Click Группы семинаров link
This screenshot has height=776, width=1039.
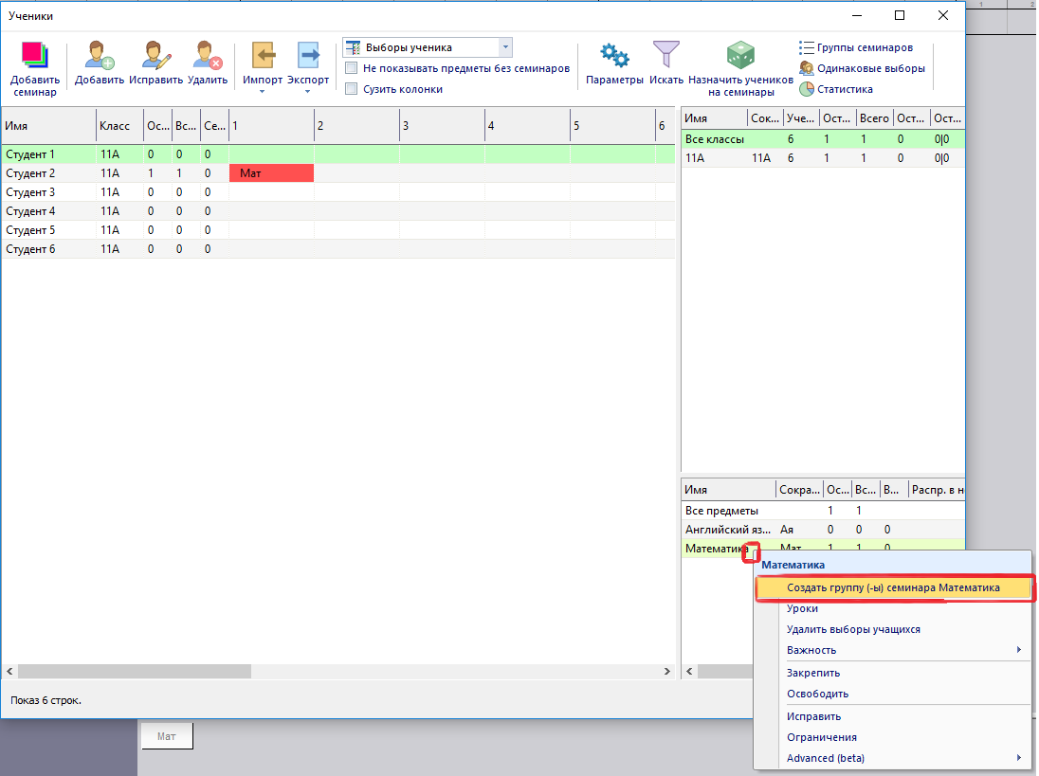865,47
